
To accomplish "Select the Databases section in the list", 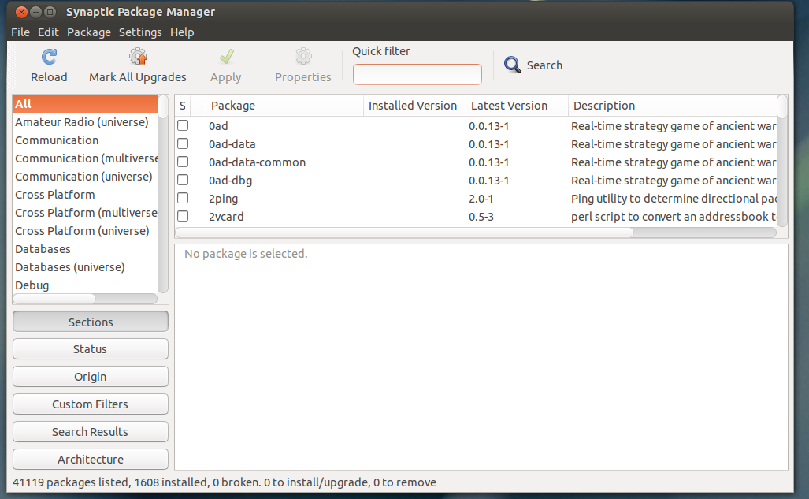I will tap(43, 249).
